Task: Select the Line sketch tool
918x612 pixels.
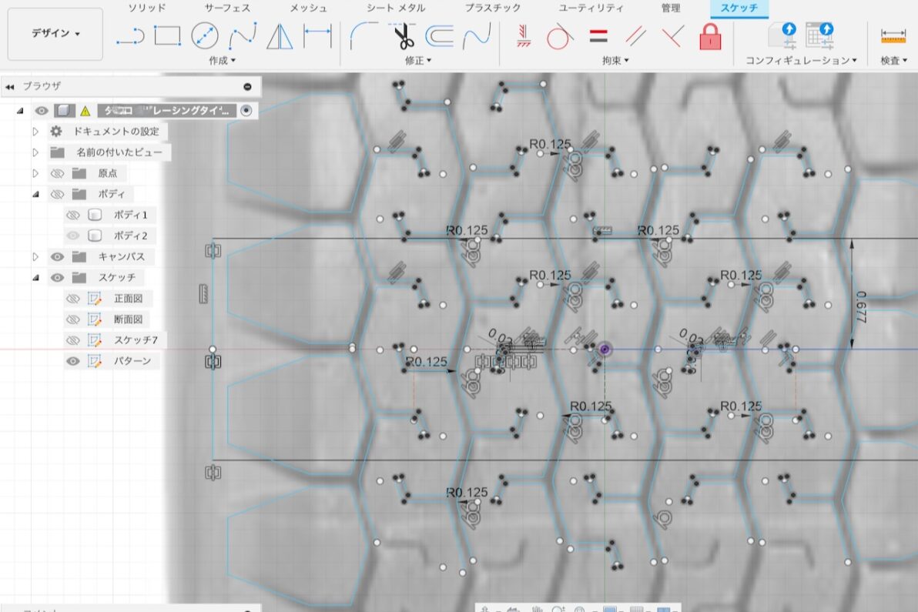Action: [129, 35]
